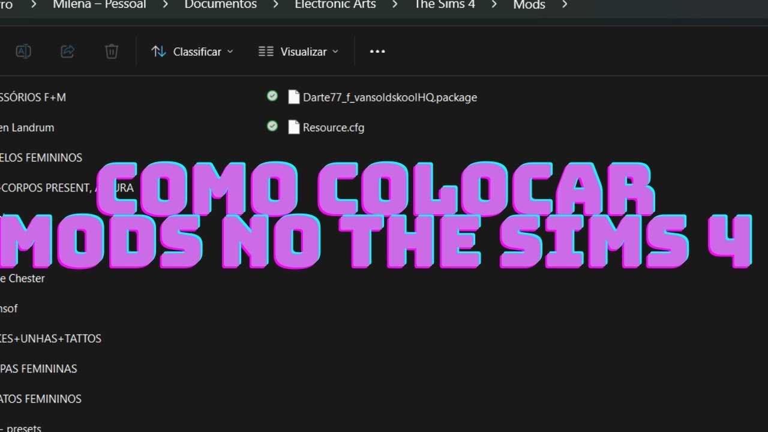
Task: Open the three-dots more options menu
Action: (377, 52)
